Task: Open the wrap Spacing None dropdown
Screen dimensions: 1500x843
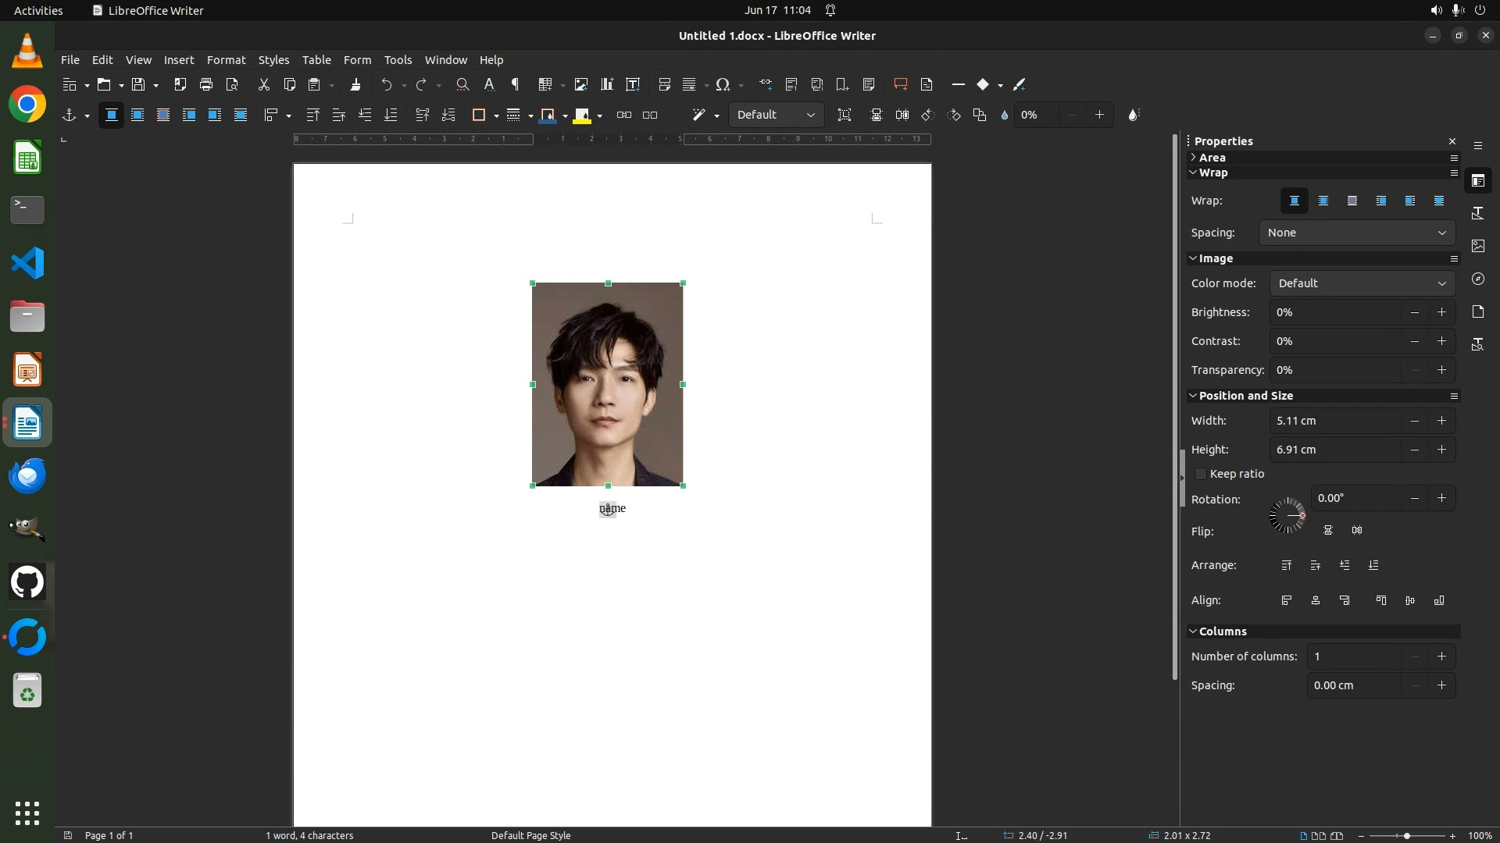Action: coord(1357,233)
